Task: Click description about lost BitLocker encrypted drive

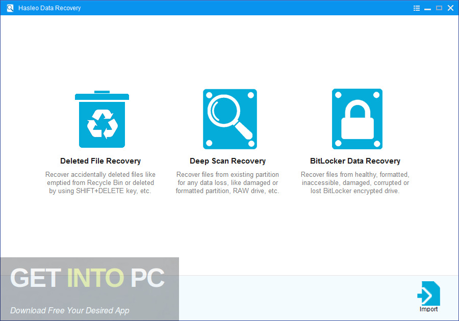Action: [x=355, y=183]
